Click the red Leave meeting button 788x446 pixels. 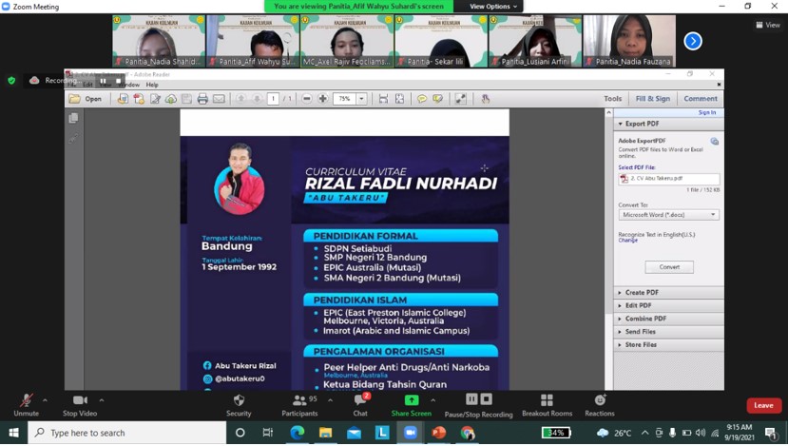pyautogui.click(x=763, y=405)
